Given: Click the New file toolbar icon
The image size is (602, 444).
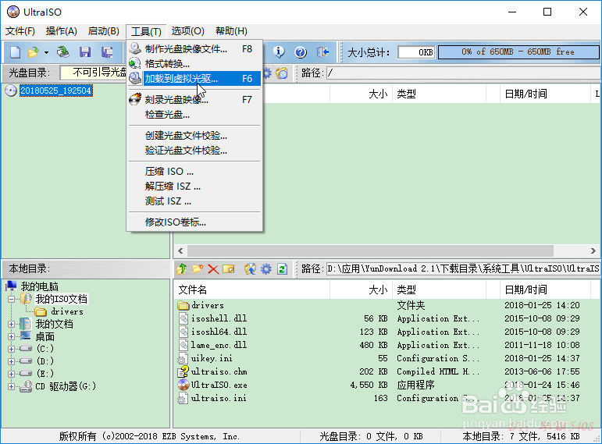Looking at the screenshot, I should (x=15, y=52).
